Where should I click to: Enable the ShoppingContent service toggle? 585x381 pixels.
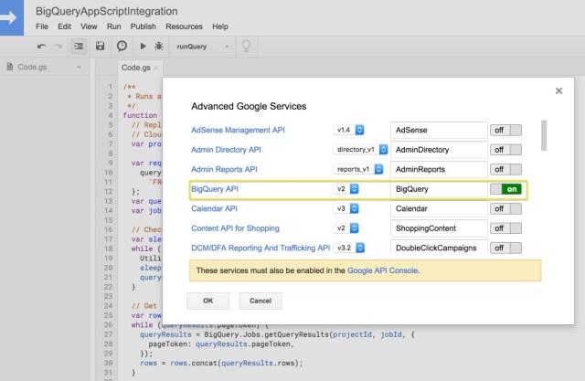(505, 228)
